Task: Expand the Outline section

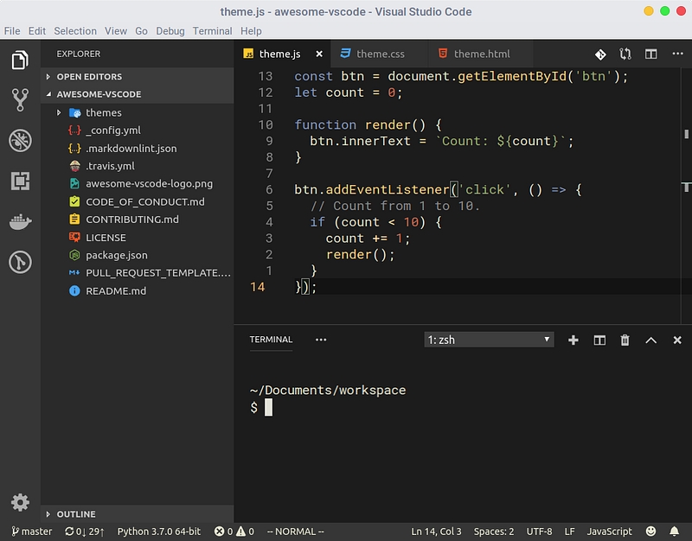Action: [x=76, y=514]
